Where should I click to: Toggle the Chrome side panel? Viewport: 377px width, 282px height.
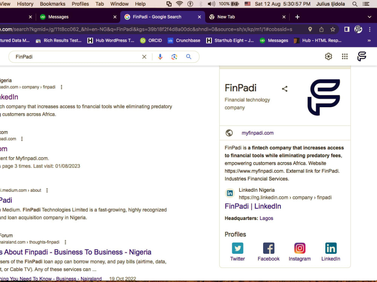coord(347,29)
